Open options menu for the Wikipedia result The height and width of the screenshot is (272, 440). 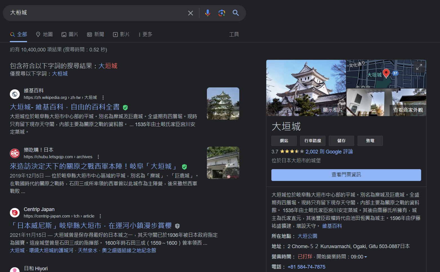[x=103, y=98]
